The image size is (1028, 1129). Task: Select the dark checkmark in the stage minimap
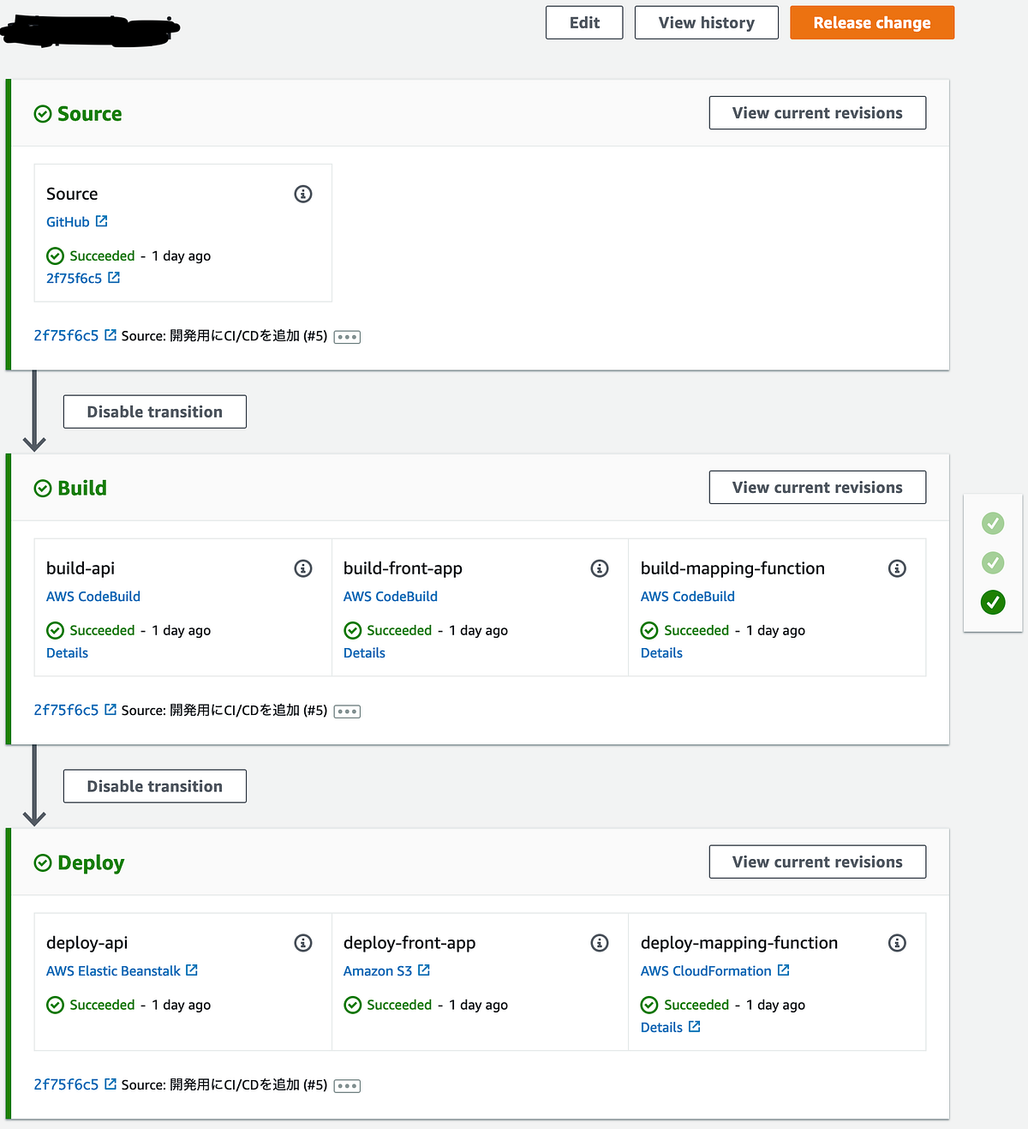pyautogui.click(x=992, y=602)
